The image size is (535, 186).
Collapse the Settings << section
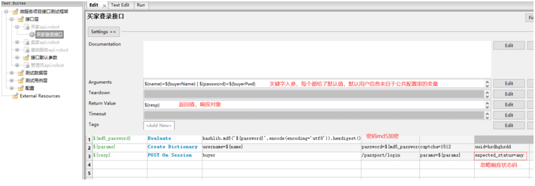[x=104, y=32]
